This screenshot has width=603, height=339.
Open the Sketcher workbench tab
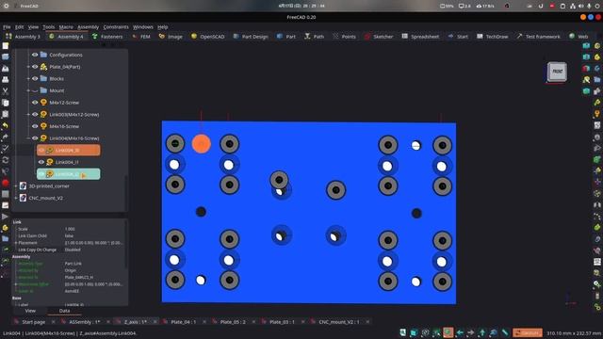point(379,37)
